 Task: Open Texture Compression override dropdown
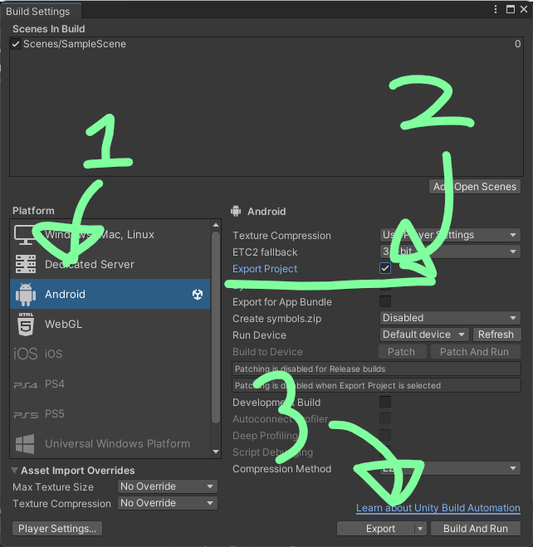(168, 503)
